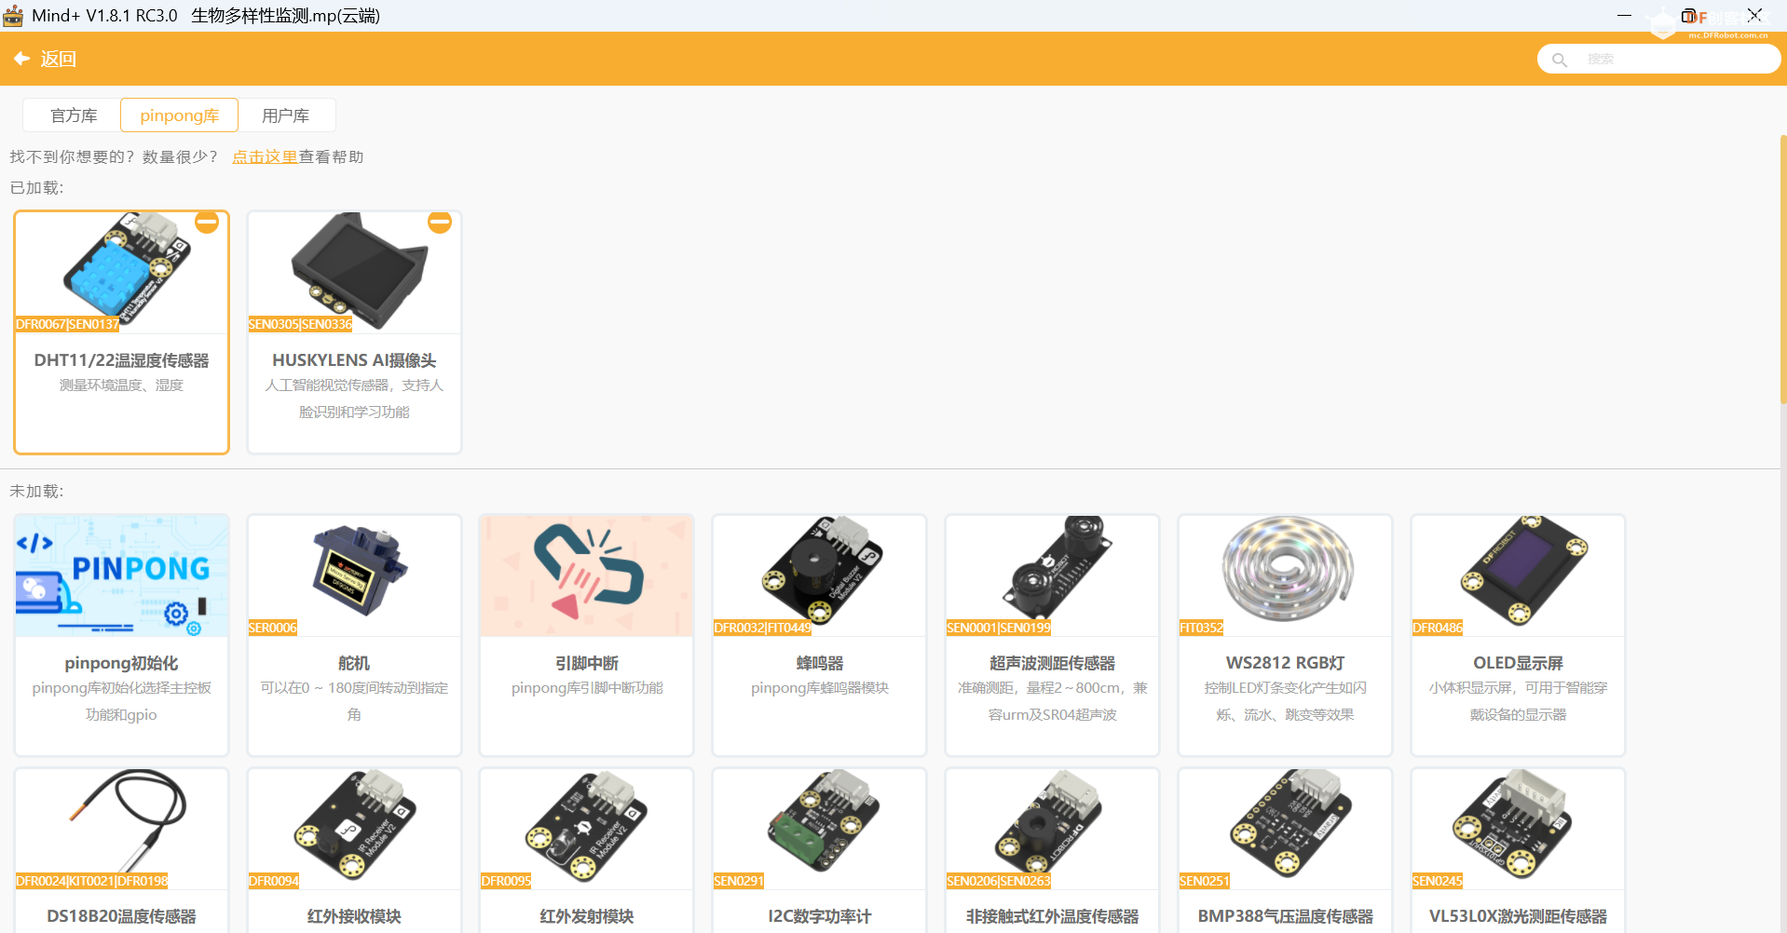The image size is (1787, 933).
Task: Click the SEN0206|SEN0263 part number tag
Action: point(998,881)
